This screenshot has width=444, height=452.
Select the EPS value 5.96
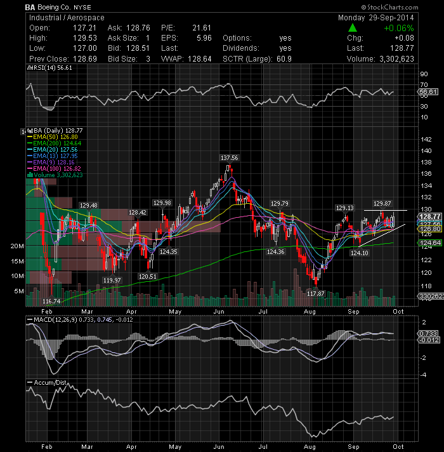pos(204,38)
